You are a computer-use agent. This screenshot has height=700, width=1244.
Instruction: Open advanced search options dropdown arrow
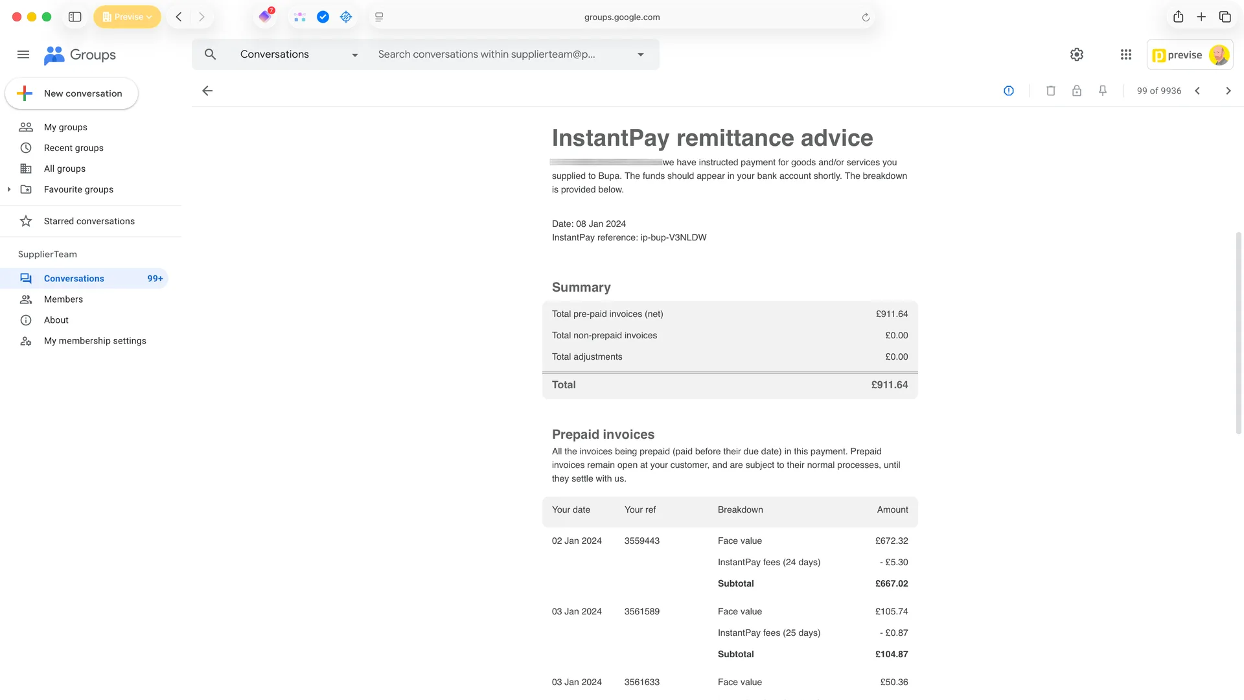point(641,54)
